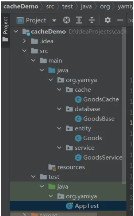Hide the Project tool window with the minus icon

[x=120, y=20]
